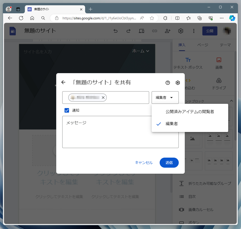
Task: Click the 無題のサイト title in header
Action: tap(40, 31)
